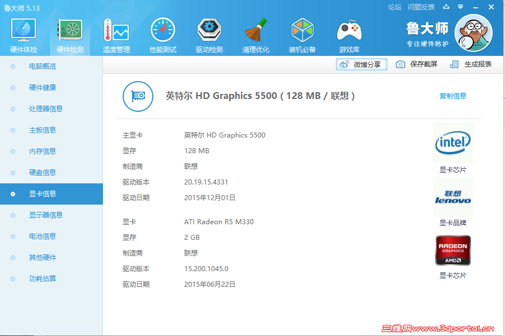The height and width of the screenshot is (336, 505).
Task: Click the graphics card icon beside the title
Action: click(138, 96)
